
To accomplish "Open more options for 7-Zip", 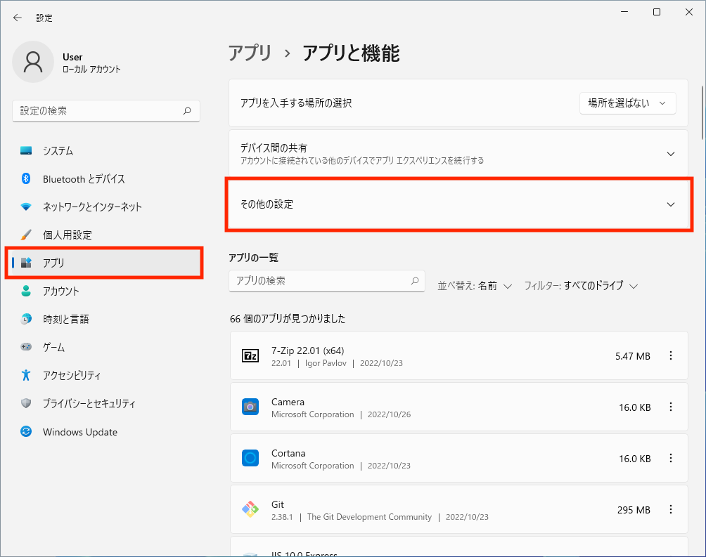I will pos(670,356).
